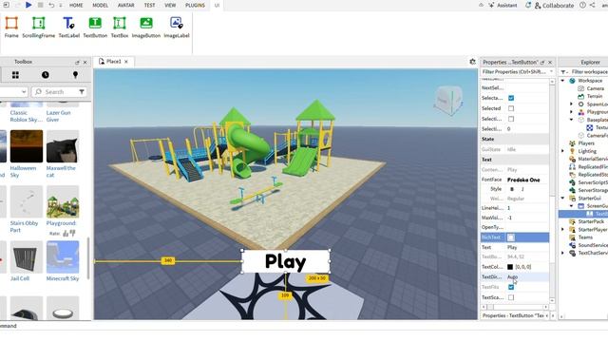Open the Toolbox recent items clock tab
This screenshot has height=342, width=608.
click(x=46, y=75)
